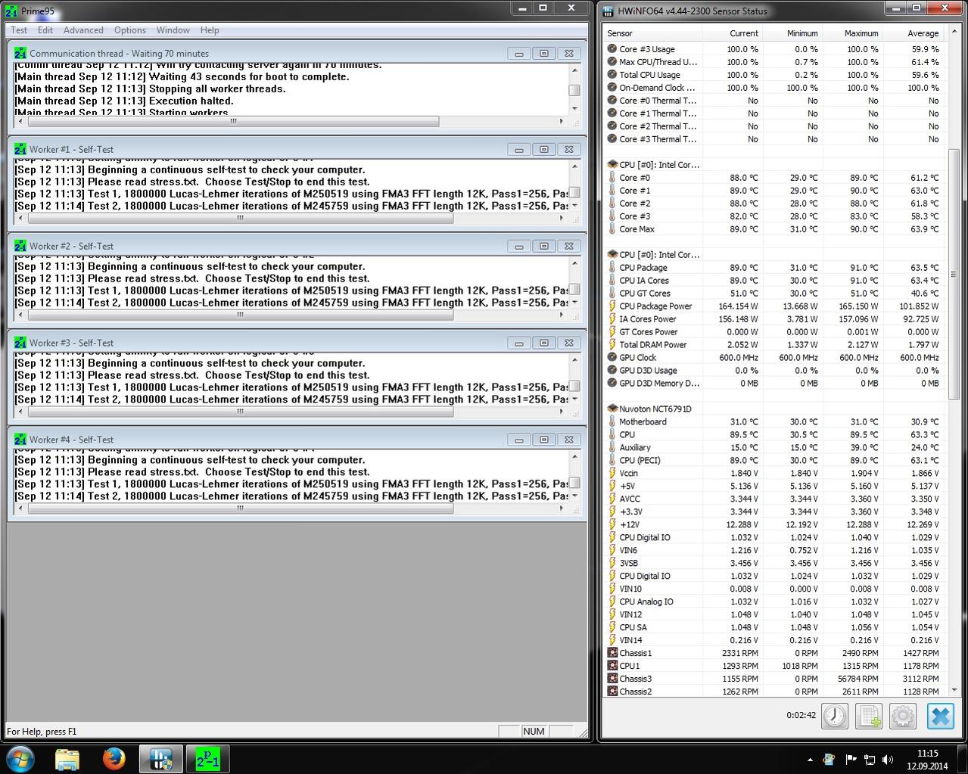
Task: Click thermometer icon beside Core #0 temperature
Action: [x=612, y=178]
